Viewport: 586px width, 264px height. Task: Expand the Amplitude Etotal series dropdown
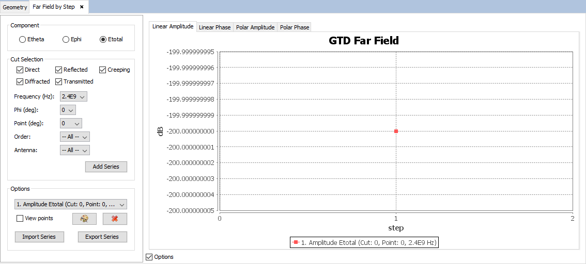point(71,204)
